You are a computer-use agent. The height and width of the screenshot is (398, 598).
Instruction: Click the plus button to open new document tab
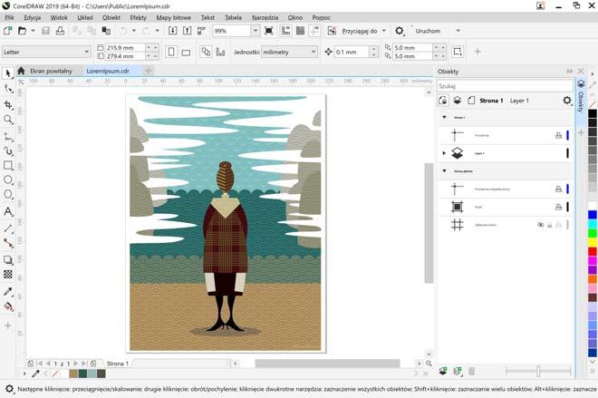click(x=149, y=71)
